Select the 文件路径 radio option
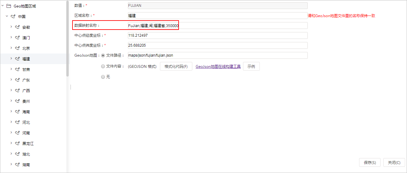407x173 pixels. (x=103, y=55)
